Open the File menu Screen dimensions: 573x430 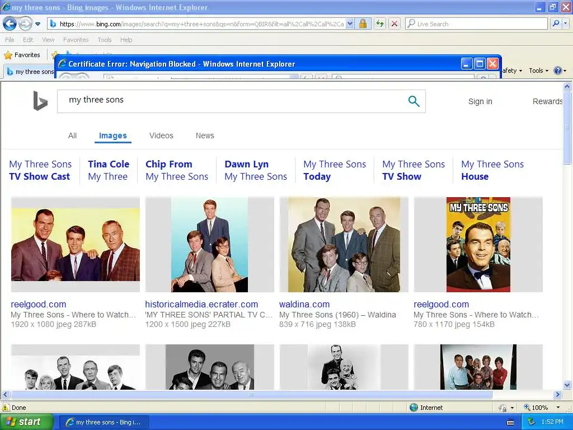(10, 40)
